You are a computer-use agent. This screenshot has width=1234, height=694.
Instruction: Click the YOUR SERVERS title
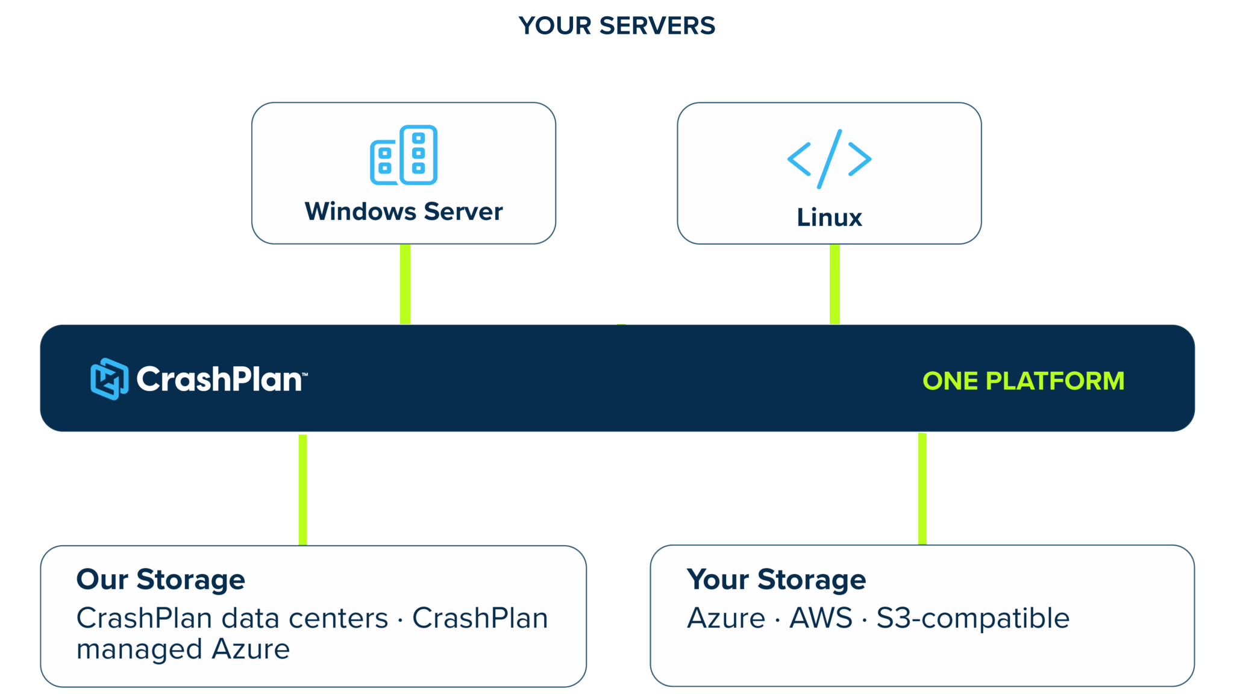[617, 26]
